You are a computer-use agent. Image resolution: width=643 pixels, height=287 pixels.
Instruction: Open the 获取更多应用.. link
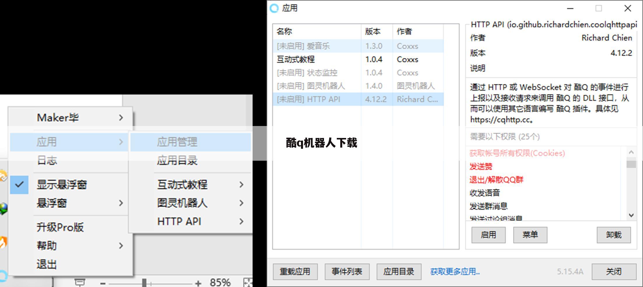coord(455,272)
